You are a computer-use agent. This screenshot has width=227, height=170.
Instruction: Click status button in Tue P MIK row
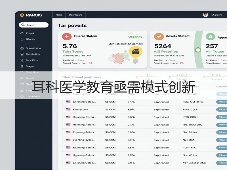click(x=222, y=148)
